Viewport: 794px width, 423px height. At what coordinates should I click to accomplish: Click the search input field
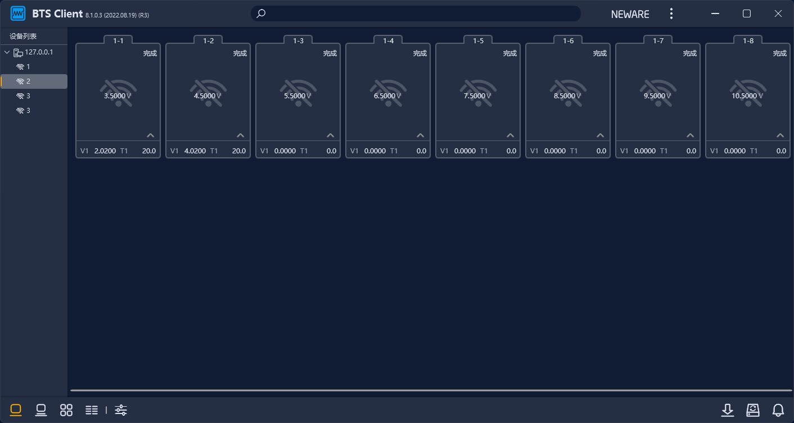tap(416, 13)
